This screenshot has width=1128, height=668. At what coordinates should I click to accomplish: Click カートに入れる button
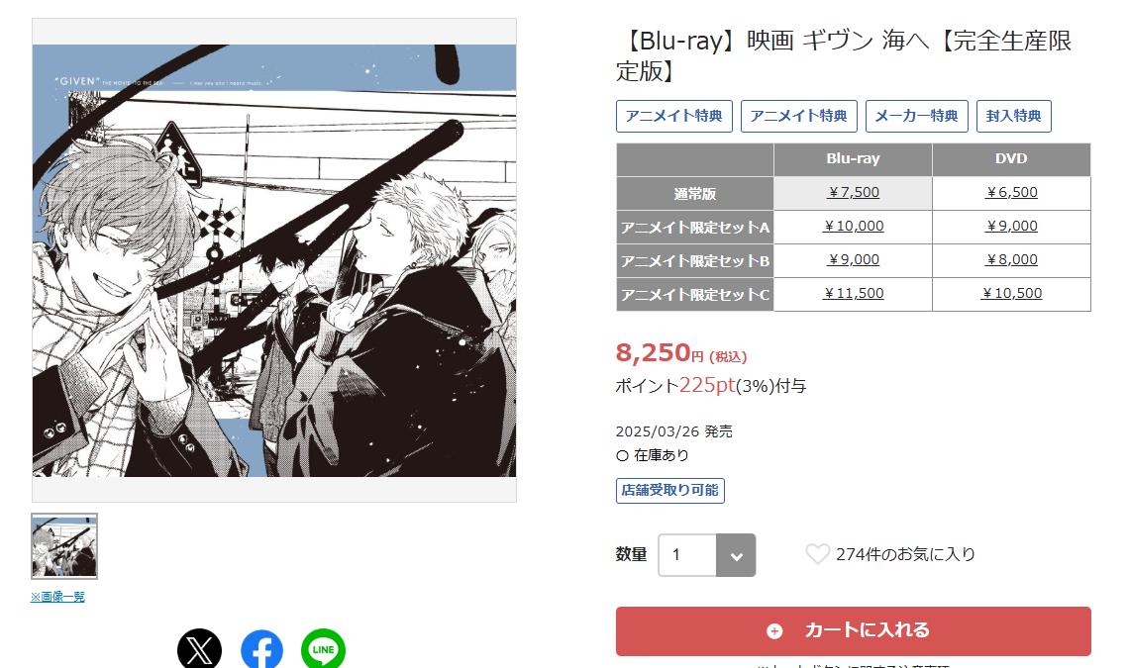pyautogui.click(x=854, y=631)
